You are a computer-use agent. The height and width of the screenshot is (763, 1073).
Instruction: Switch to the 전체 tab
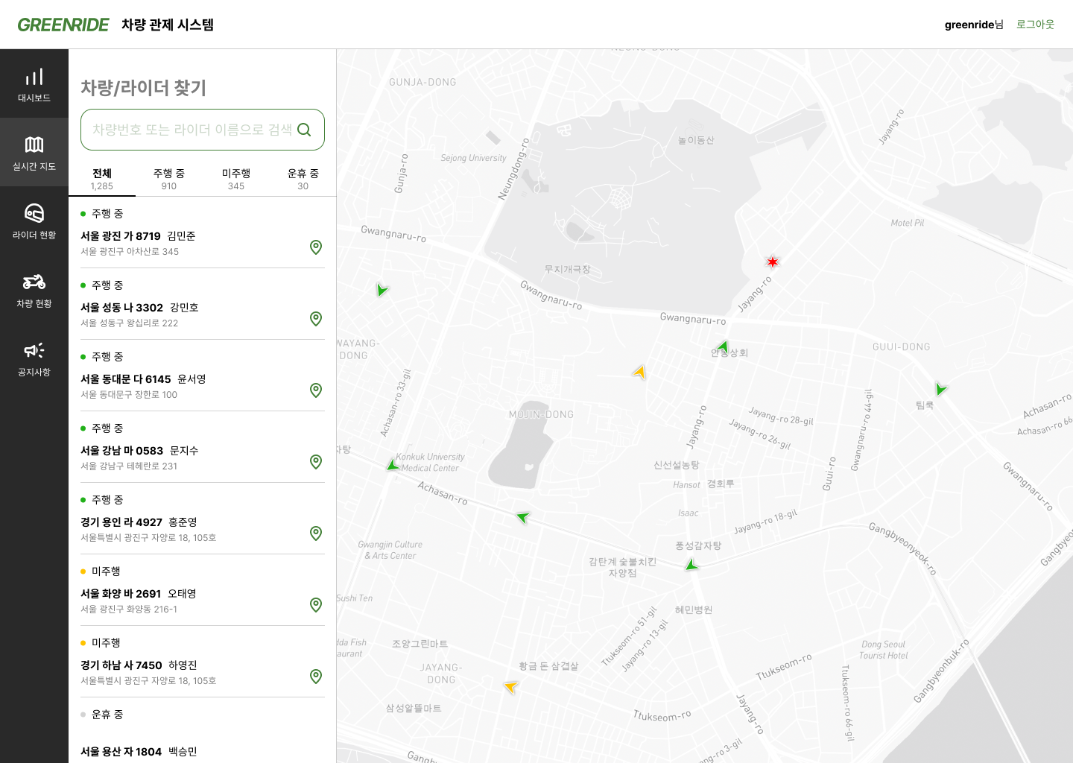(x=102, y=179)
